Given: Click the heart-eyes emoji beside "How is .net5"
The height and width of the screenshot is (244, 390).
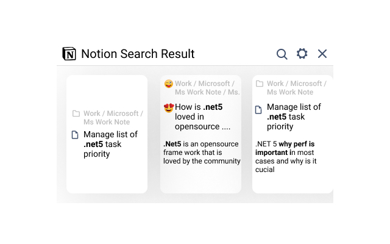Looking at the screenshot, I should coord(169,108).
